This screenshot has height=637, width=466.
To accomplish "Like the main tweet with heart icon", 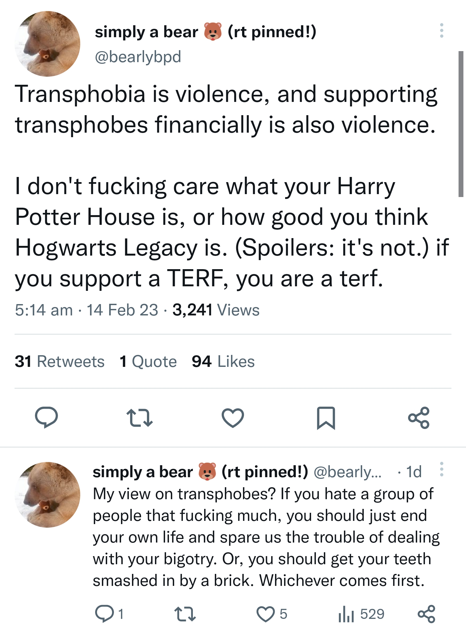I will (233, 418).
